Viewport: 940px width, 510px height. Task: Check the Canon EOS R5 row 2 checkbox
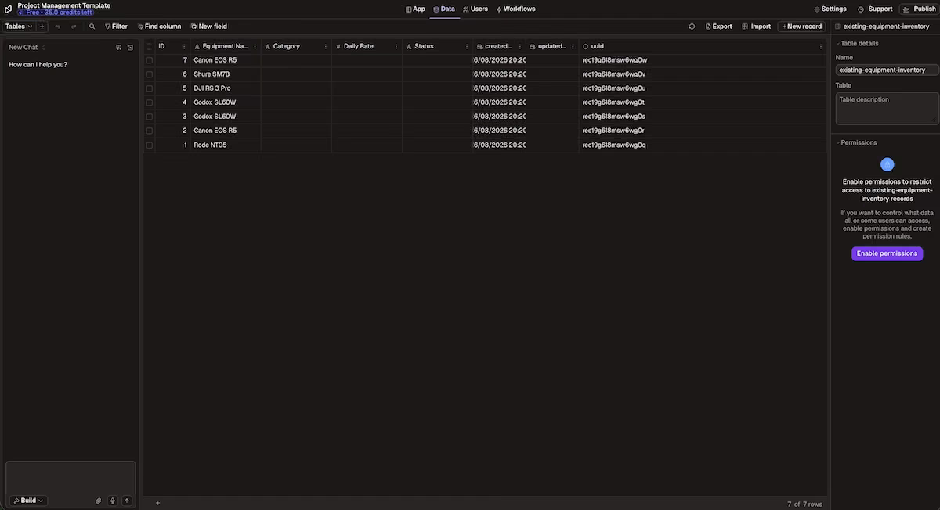[149, 131]
